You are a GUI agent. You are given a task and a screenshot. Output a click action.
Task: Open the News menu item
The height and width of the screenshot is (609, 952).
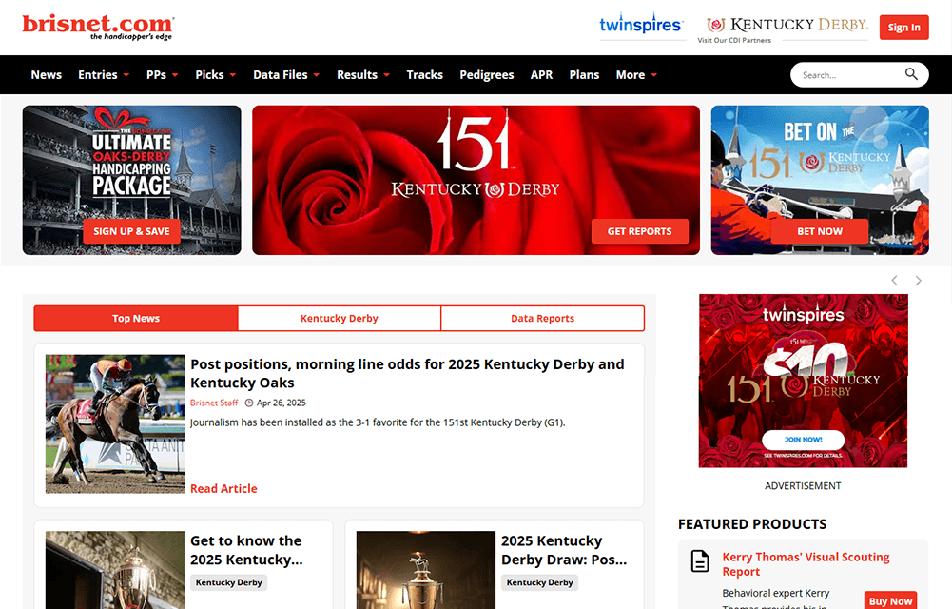tap(47, 74)
